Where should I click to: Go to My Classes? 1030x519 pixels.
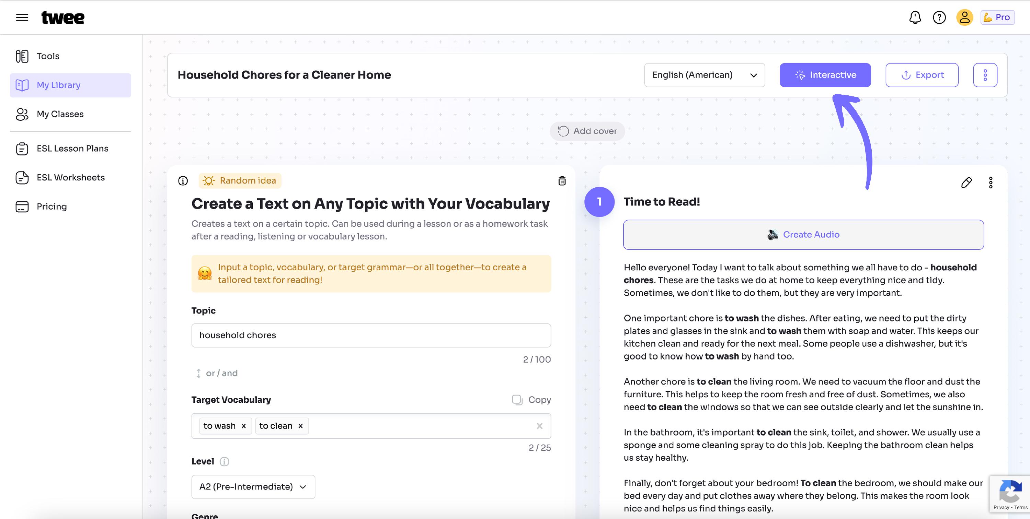point(70,114)
